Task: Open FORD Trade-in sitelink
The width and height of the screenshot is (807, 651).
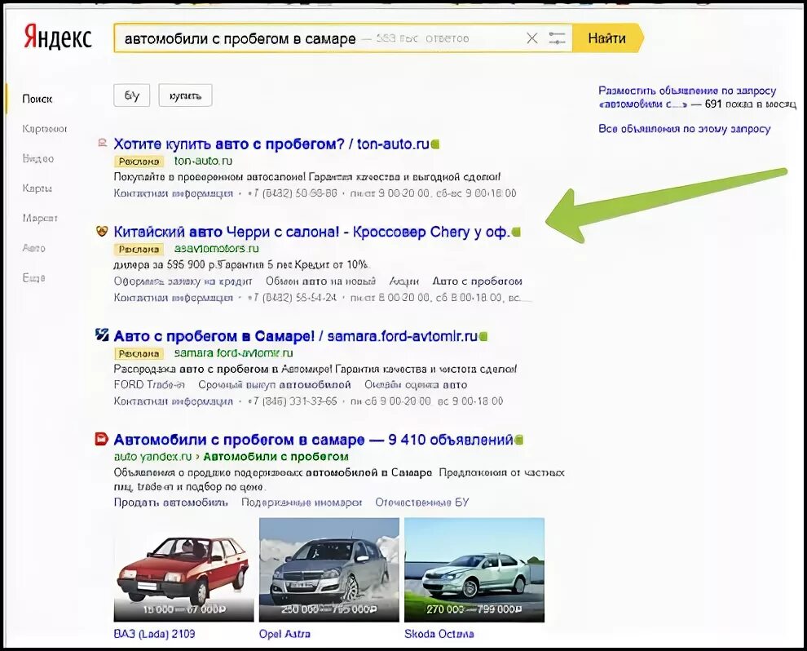Action: pyautogui.click(x=149, y=385)
